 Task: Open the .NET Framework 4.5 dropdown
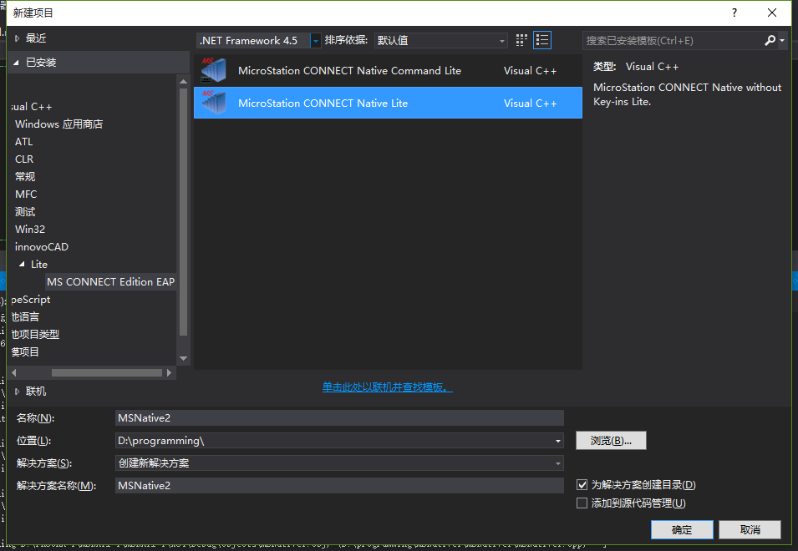(316, 40)
